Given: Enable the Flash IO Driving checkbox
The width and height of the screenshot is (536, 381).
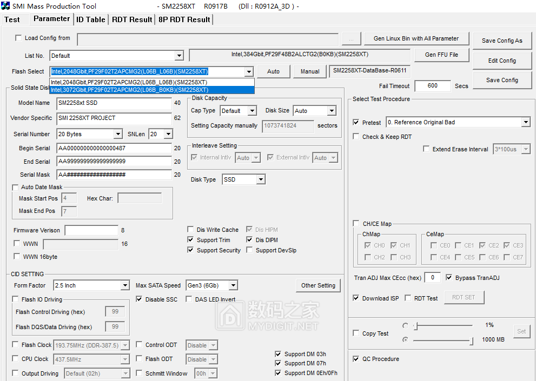Looking at the screenshot, I should click(15, 299).
